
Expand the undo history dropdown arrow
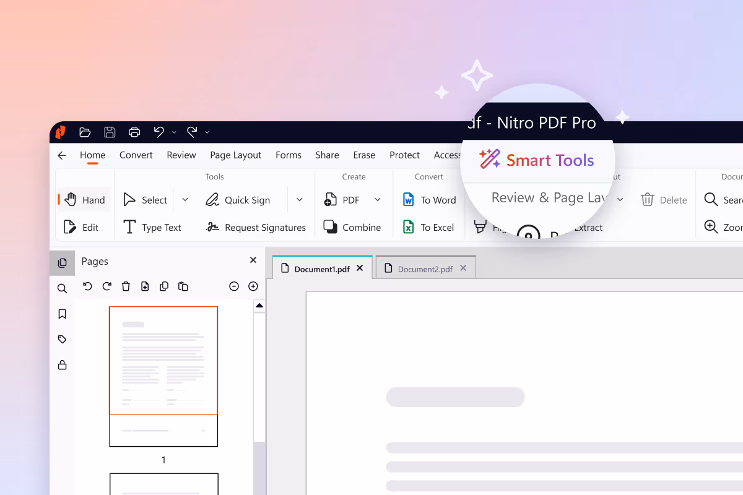[x=174, y=132]
